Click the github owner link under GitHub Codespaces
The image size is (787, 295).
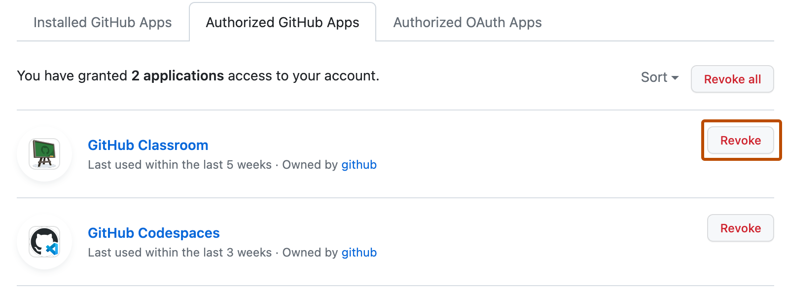point(359,252)
